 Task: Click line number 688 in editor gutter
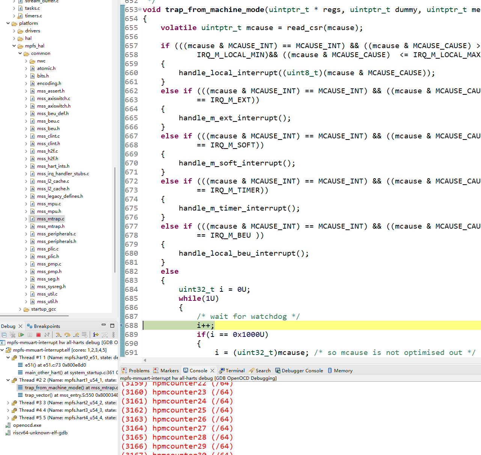pyautogui.click(x=131, y=326)
